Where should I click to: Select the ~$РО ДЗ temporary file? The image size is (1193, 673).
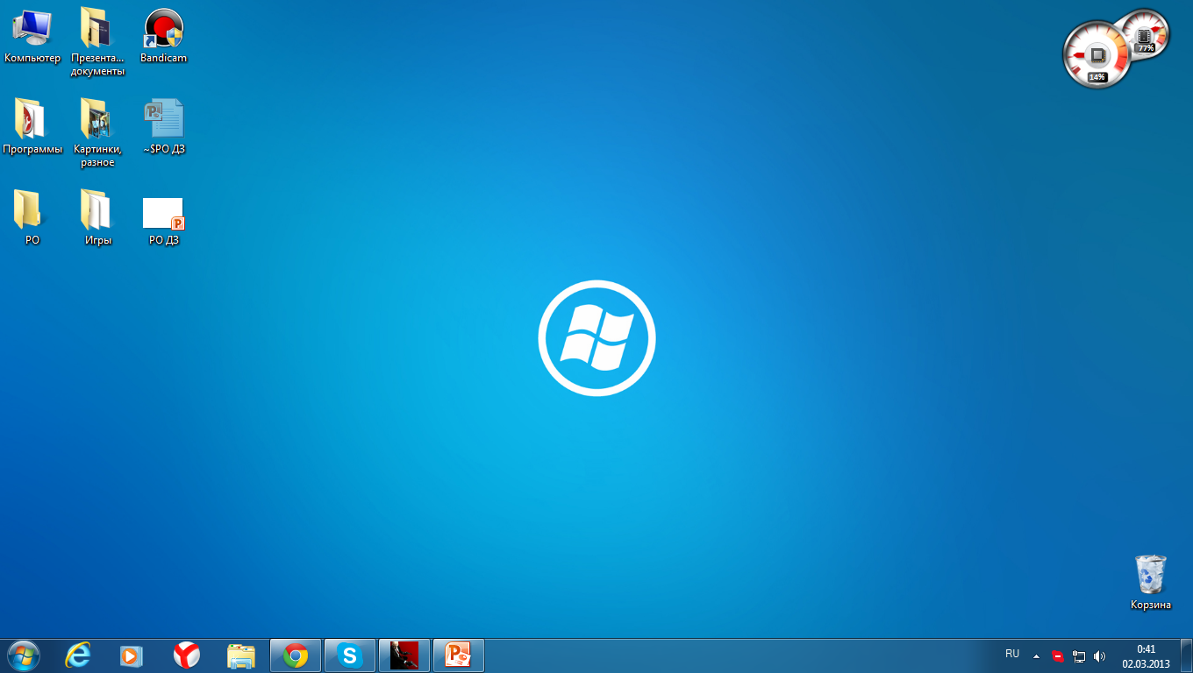point(163,127)
